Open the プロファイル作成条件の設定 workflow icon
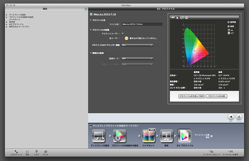Image resolution: width=249 pixels, height=161 pixels. (x=119, y=136)
